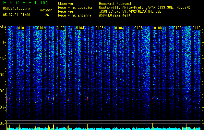Click the 1.0 kHz axis label
Viewport: 204px width, 130px height.
(x=3, y=58)
